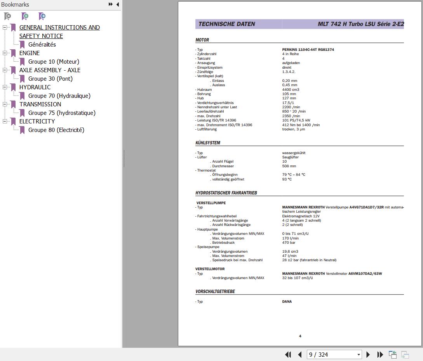Viewport: 423px width, 361px height.
Task: Click the KÜHLSYSTEM section heading
Action: (208, 143)
